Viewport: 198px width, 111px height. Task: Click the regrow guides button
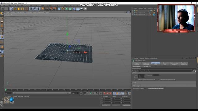pyautogui.click(x=156, y=88)
